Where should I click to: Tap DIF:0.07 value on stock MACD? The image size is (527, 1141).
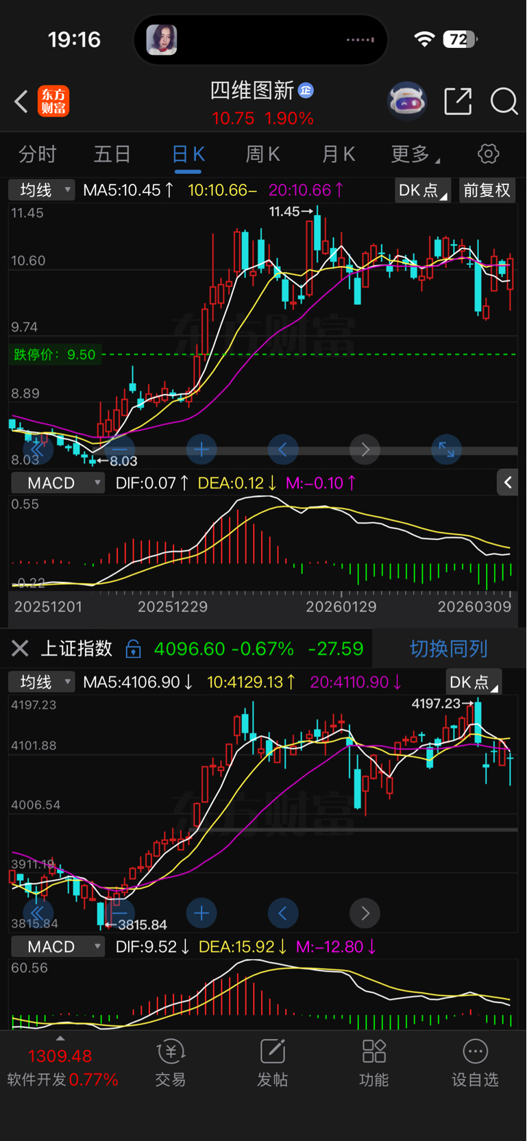point(152,482)
